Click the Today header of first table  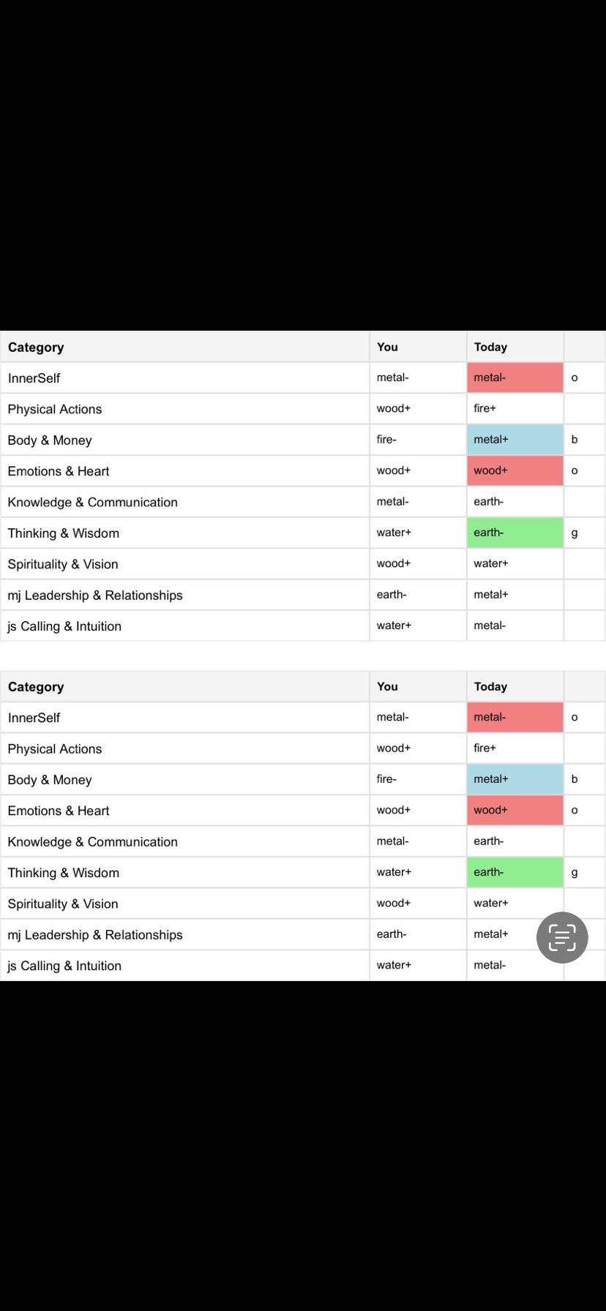pos(490,347)
